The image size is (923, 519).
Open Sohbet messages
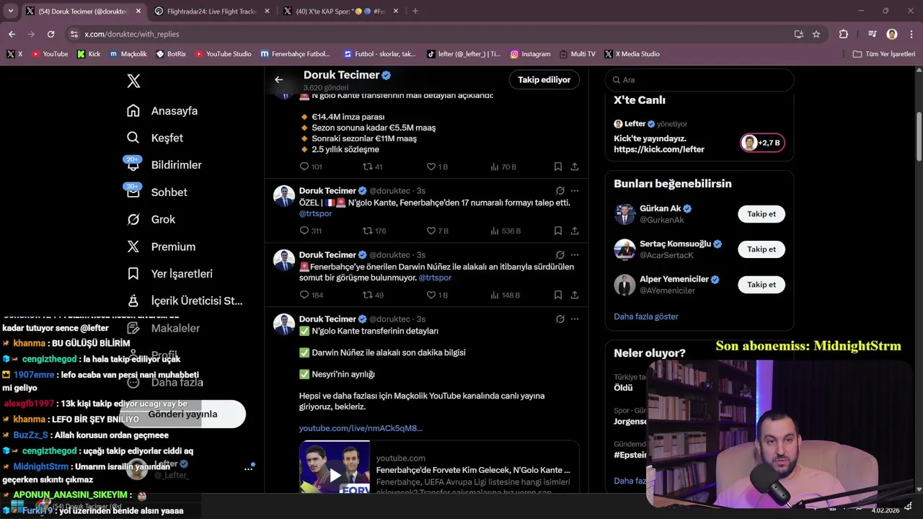(157, 192)
